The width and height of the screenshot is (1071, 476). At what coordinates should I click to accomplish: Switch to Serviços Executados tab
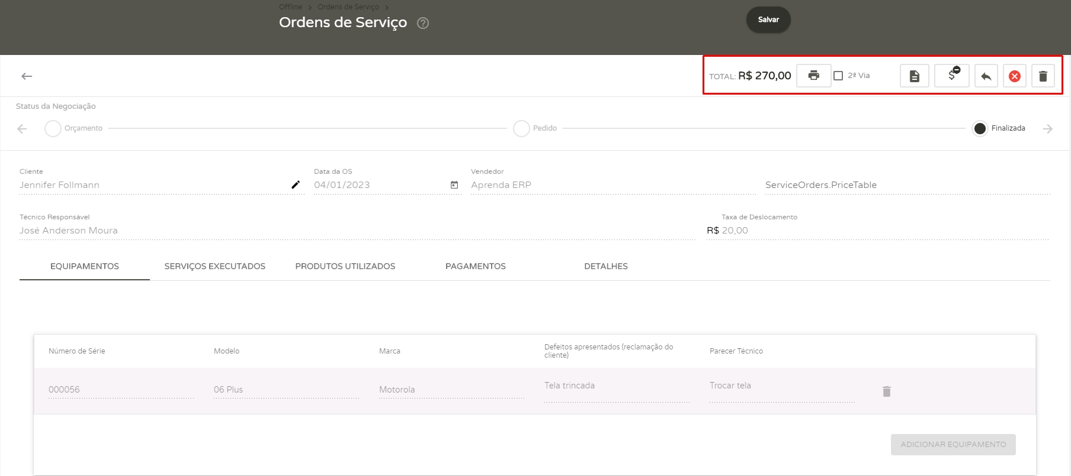(214, 266)
